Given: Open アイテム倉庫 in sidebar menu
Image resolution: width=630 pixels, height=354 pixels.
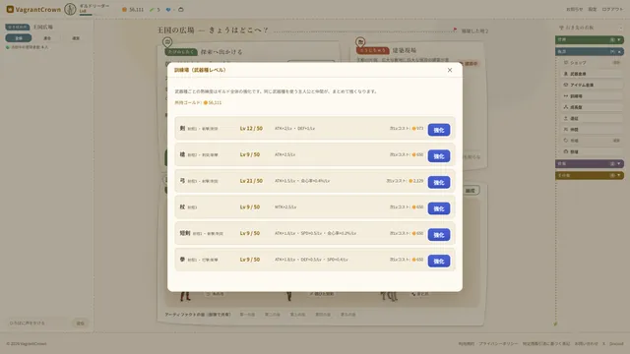Looking at the screenshot, I should point(592,86).
